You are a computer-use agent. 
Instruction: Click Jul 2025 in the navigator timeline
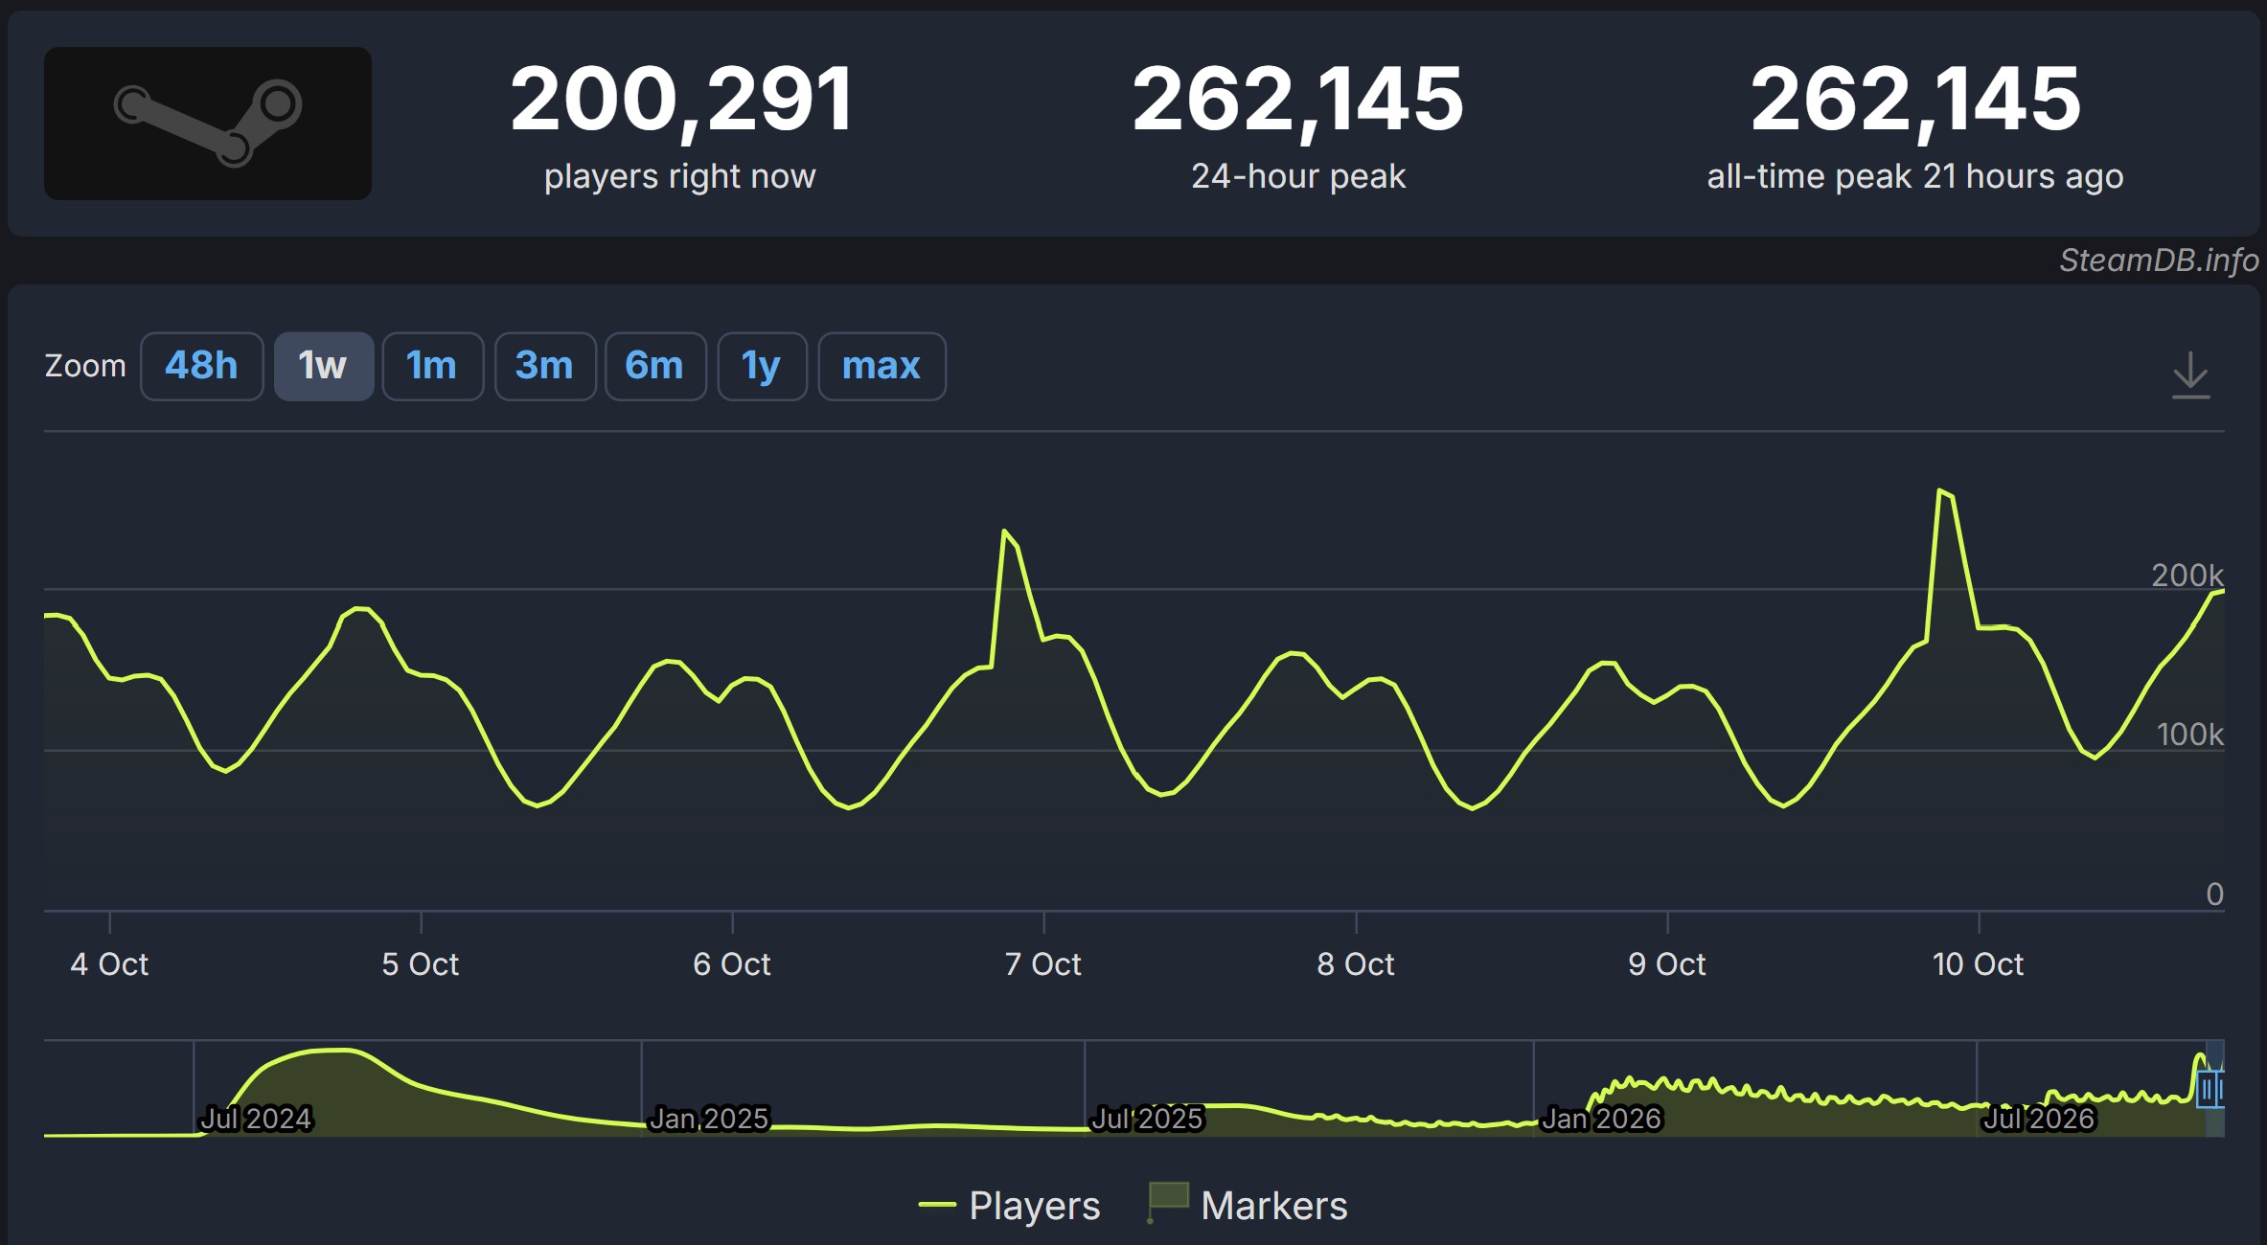(1148, 1119)
